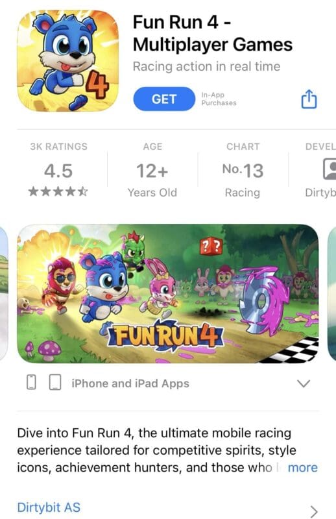The image size is (336, 519).
Task: Open the Fun Run 4 screenshot preview
Action: 168,294
